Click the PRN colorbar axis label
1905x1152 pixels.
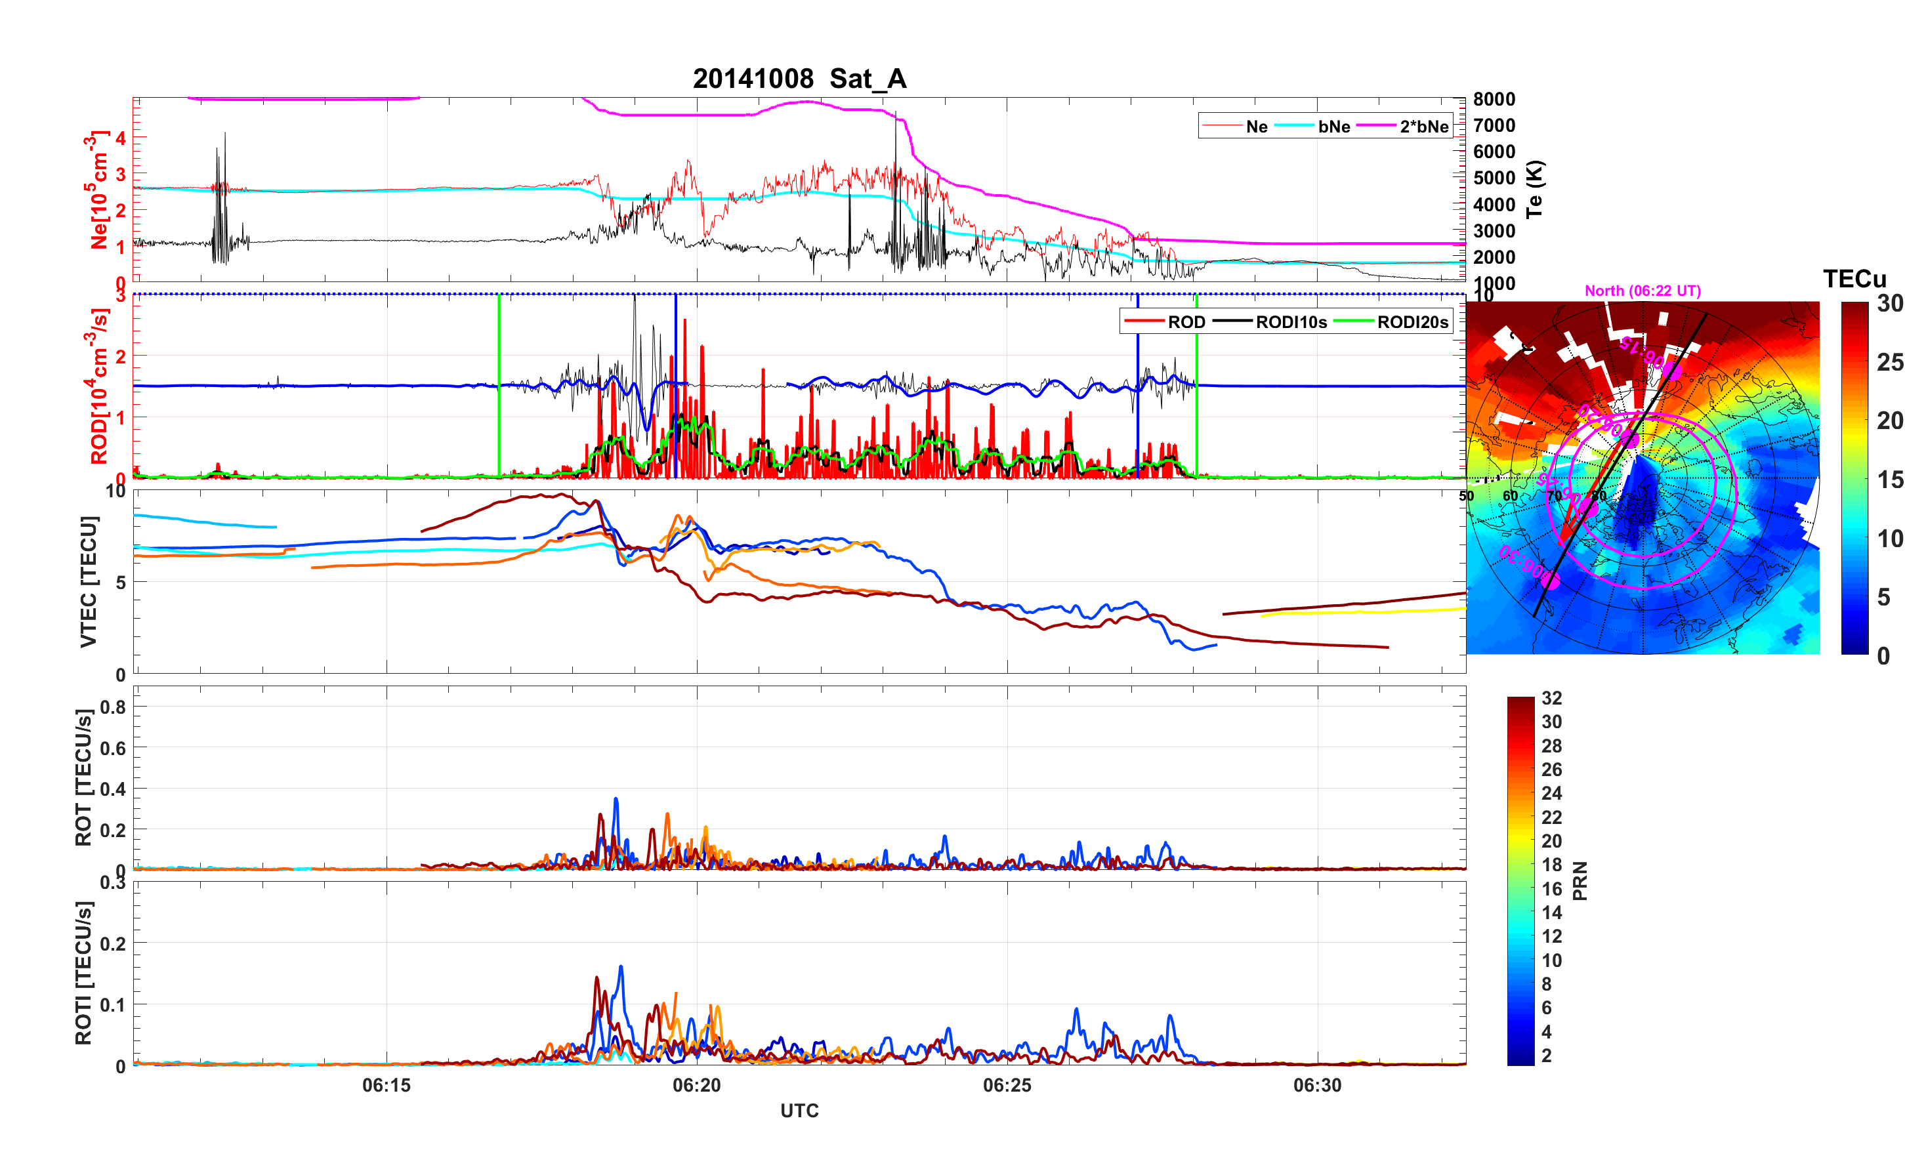point(1580,880)
